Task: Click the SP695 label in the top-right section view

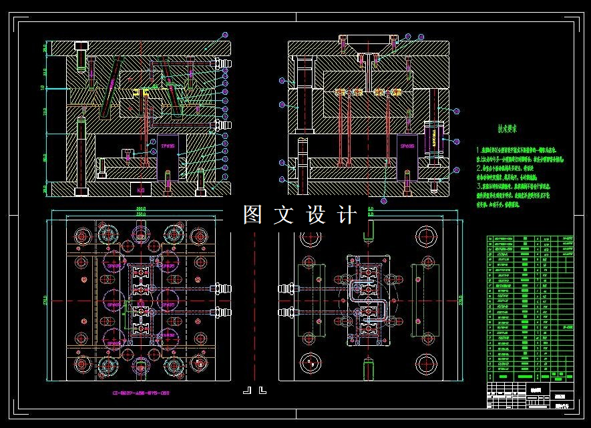Action: point(407,146)
